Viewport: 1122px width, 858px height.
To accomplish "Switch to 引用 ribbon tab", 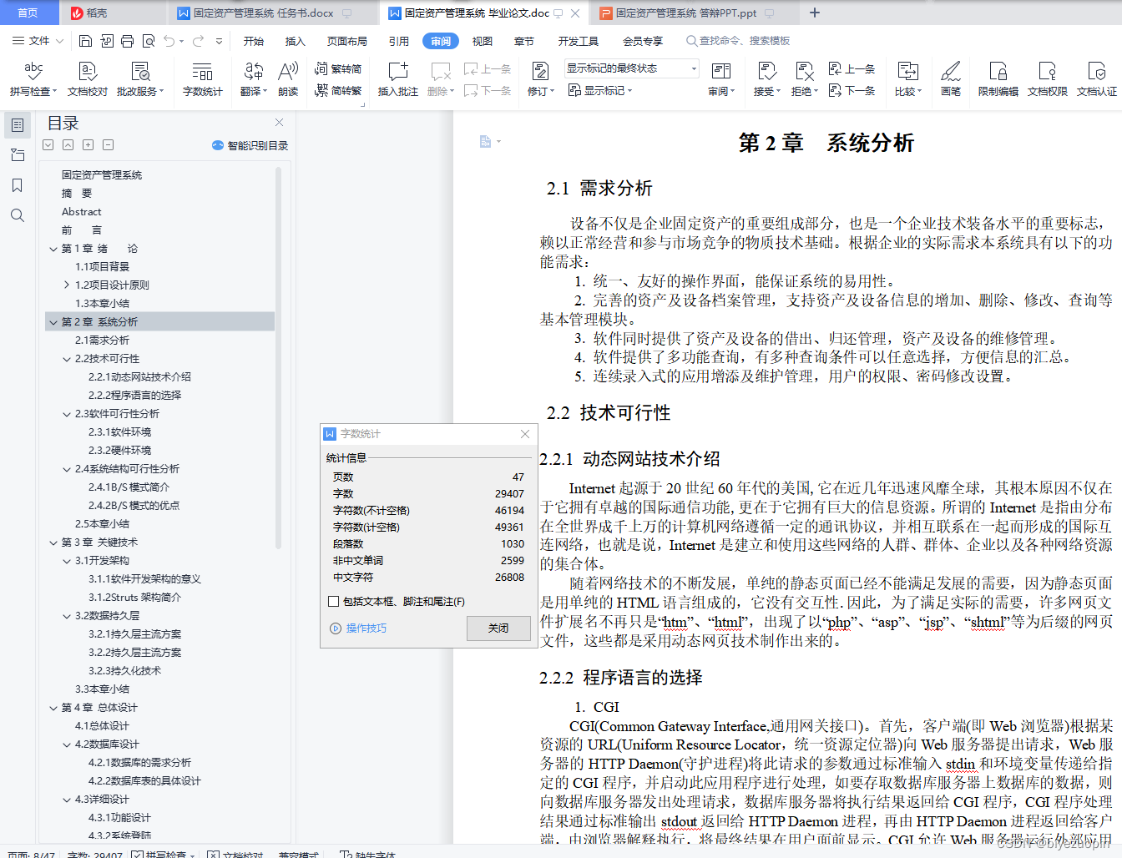I will [x=399, y=41].
